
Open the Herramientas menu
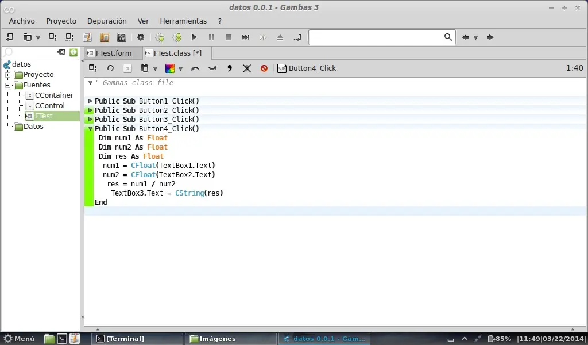click(x=183, y=21)
